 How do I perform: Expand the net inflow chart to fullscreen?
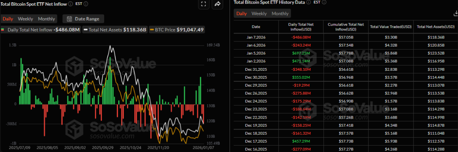click(204, 4)
